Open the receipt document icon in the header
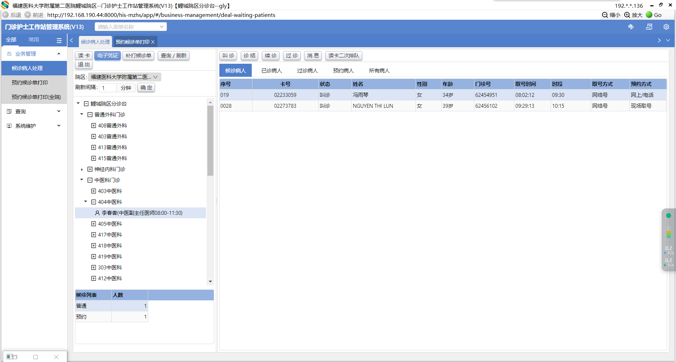Screen dimensions: 676x362 649,27
